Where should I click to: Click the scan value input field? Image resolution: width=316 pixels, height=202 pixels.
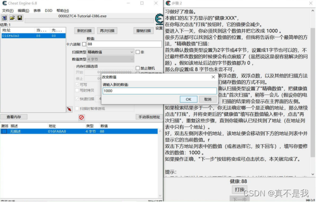(x=124, y=44)
